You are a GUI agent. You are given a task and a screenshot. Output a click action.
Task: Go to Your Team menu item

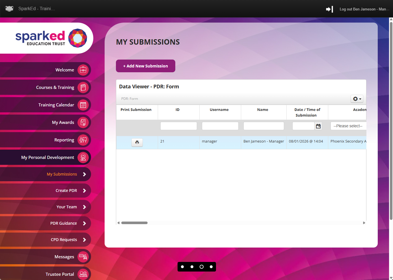[x=67, y=207]
